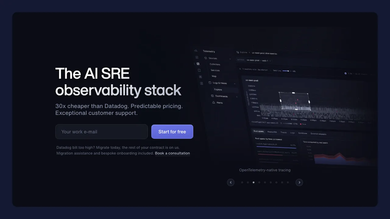
Task: Select the second carousel dot
Action: click(x=248, y=182)
